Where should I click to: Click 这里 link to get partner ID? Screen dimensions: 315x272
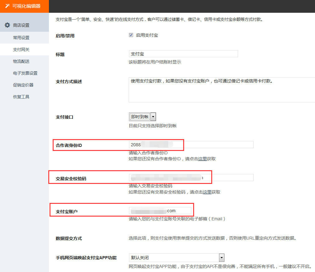click(x=202, y=159)
